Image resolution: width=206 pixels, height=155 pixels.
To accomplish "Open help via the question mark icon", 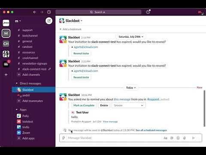I will click(x=148, y=12).
